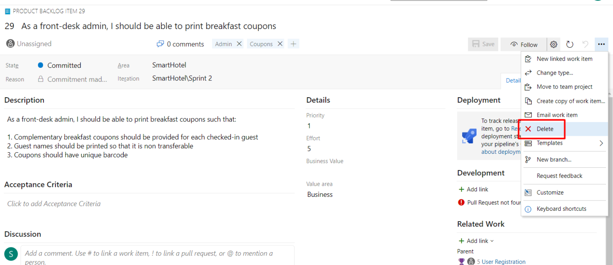Open the State Committed dropdown
The width and height of the screenshot is (613, 265).
pos(64,65)
